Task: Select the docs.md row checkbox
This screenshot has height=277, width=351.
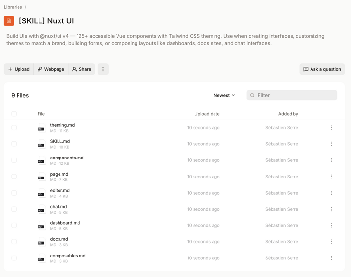Action: 14,242
